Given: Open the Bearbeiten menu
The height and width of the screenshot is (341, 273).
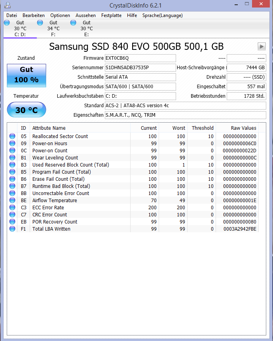Looking at the screenshot, I should coord(34,15).
